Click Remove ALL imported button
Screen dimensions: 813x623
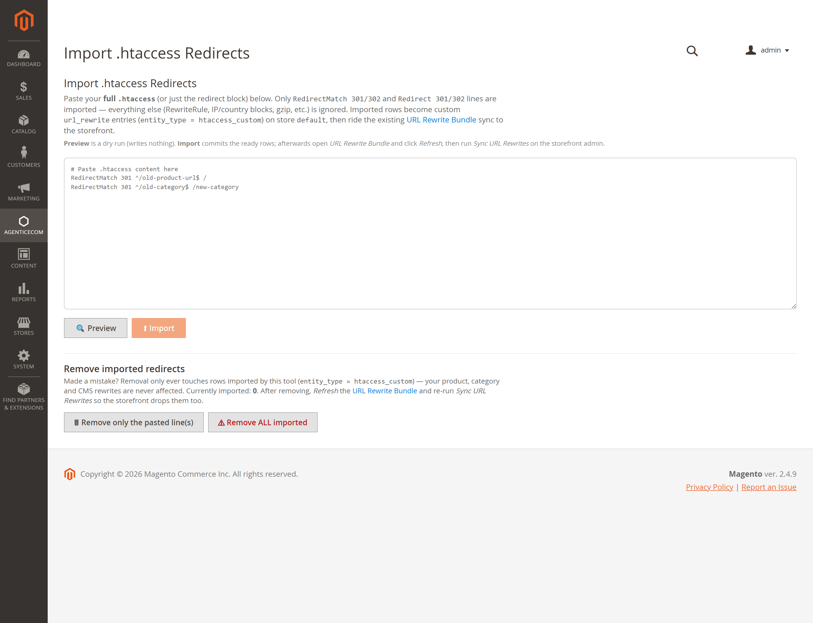point(263,422)
